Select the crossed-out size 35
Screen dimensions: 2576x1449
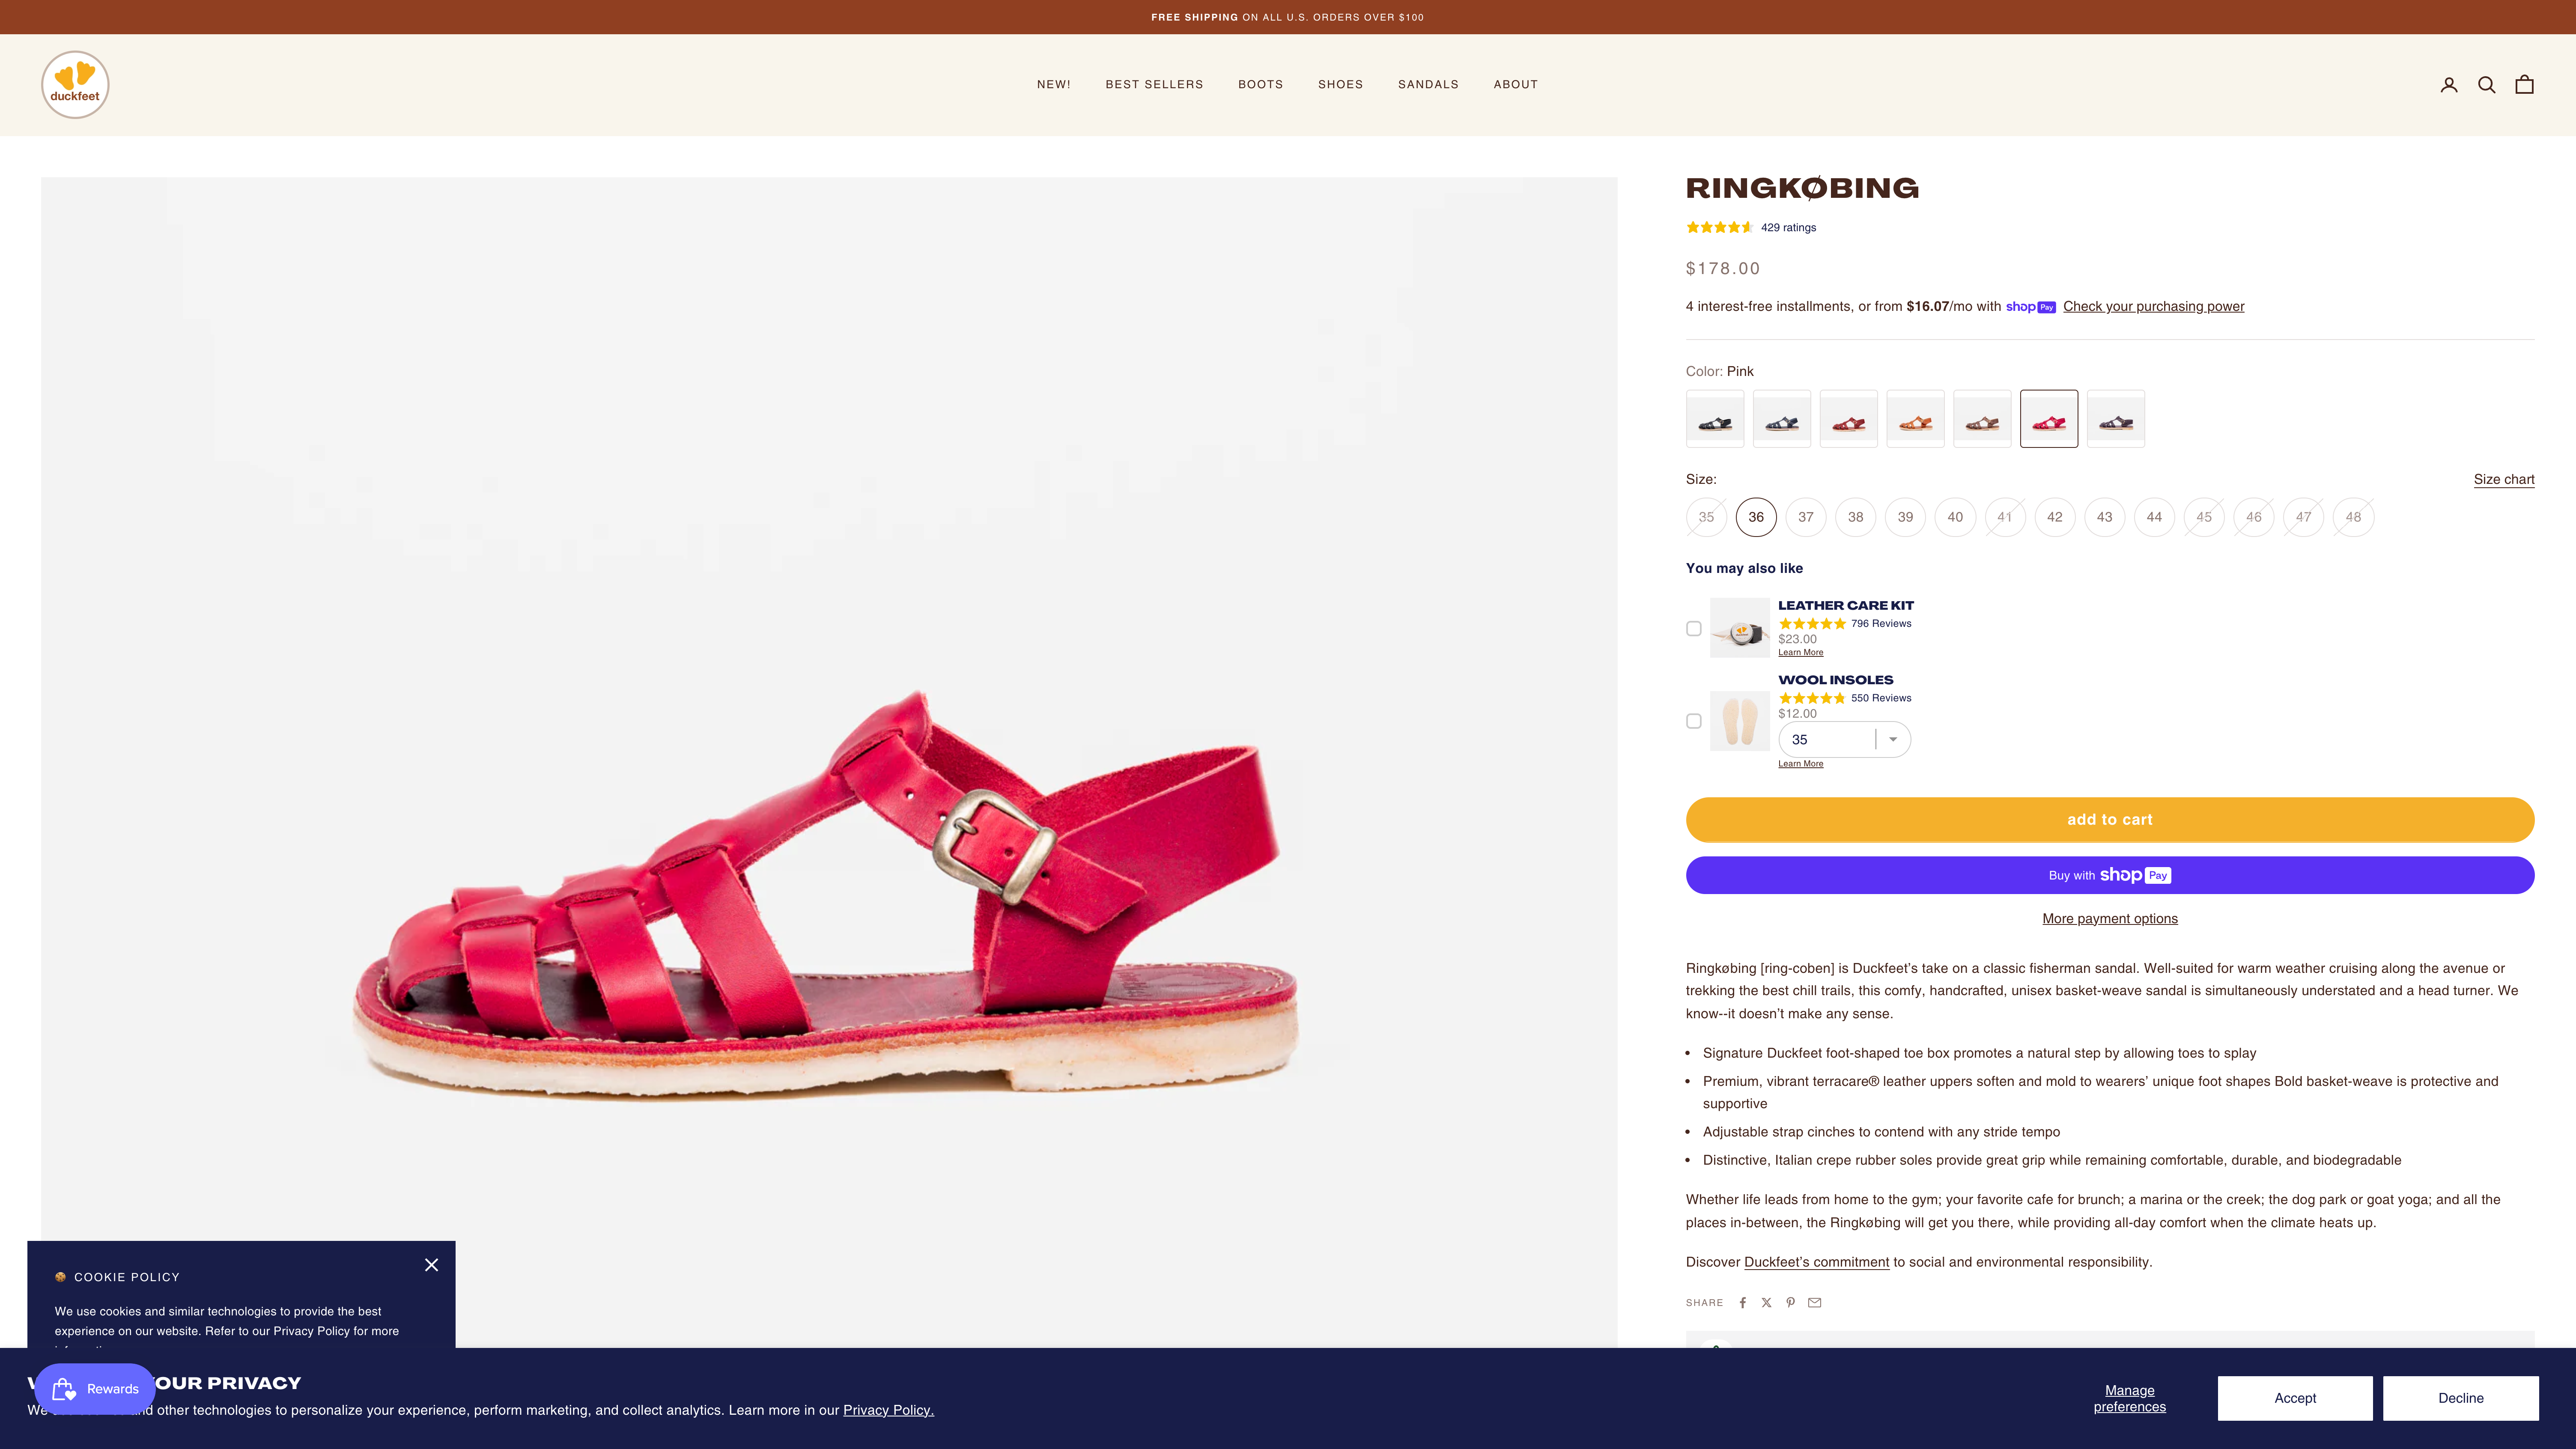(x=1706, y=517)
